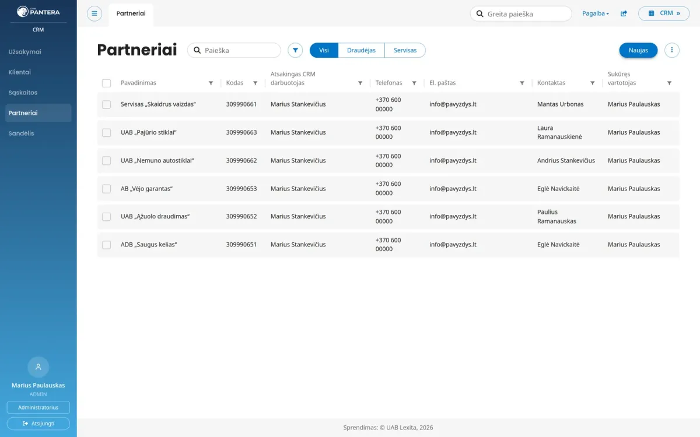Screen dimensions: 700x437
Task: Filter the Sukūręs vartotojas column
Action: pos(669,83)
